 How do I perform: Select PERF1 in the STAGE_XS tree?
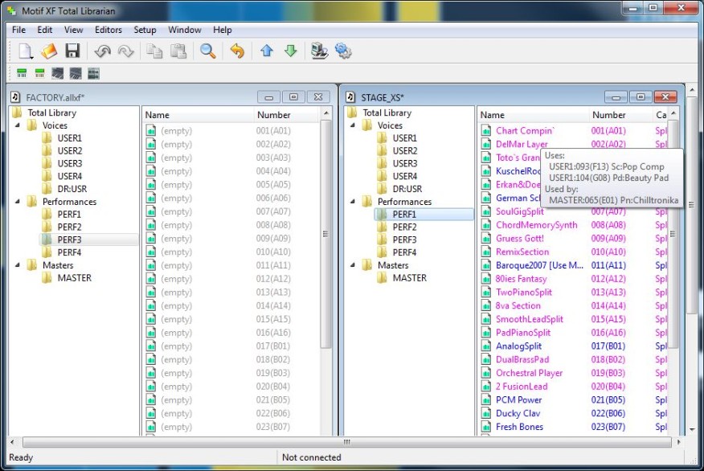click(404, 215)
